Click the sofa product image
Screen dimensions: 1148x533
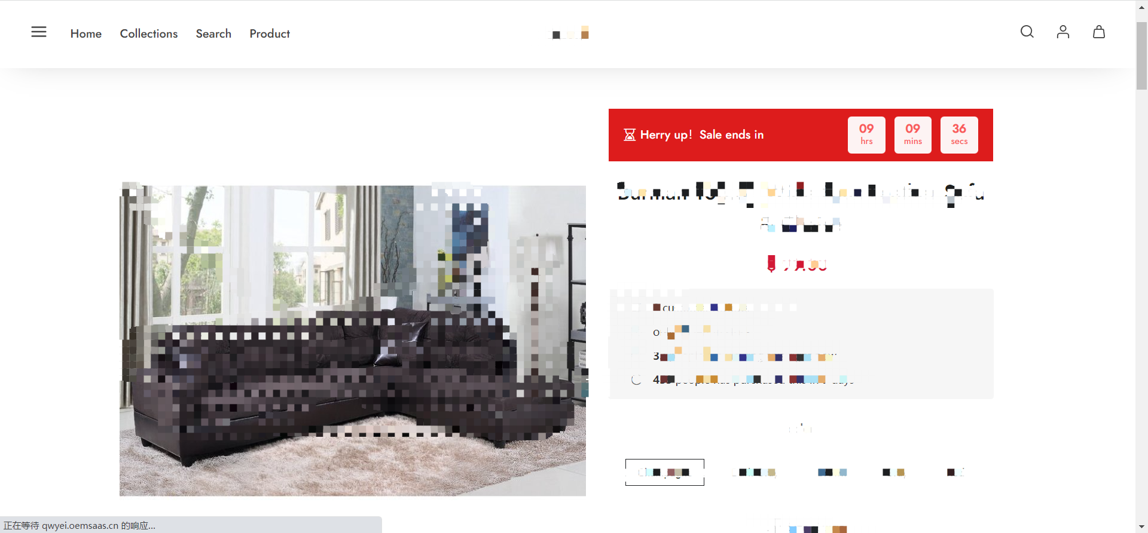pos(353,341)
